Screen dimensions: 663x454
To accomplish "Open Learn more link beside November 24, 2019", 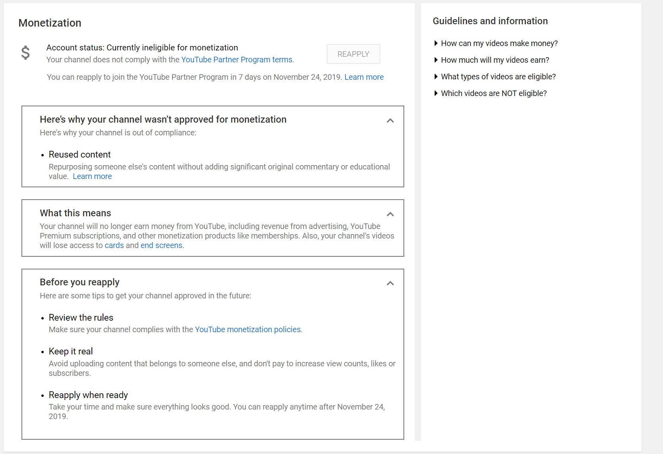I will point(364,77).
